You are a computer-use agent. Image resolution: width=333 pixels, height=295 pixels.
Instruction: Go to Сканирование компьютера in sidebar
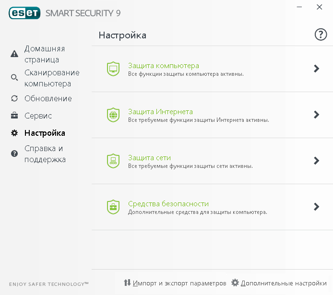click(51, 78)
